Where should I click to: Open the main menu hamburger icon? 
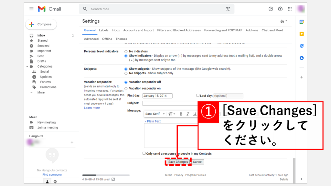point(31,9)
